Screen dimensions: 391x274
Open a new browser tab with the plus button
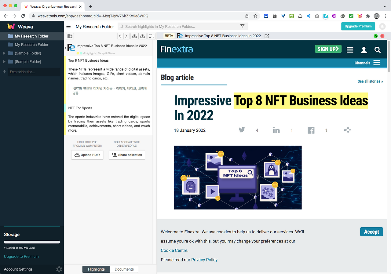point(90,6)
